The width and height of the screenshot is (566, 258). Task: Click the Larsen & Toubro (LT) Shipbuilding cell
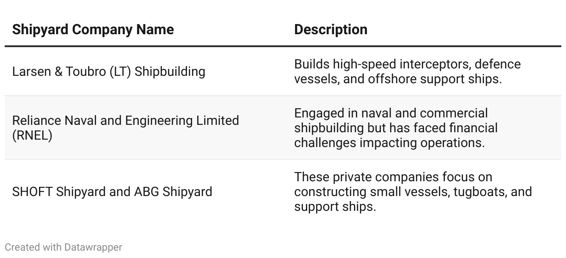tap(109, 72)
